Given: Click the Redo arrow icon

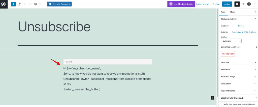Looking at the screenshot, I should (30, 4).
